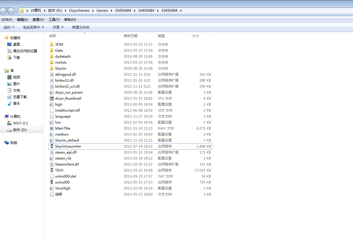353x244 pixels.
Task: Open the 共享 dropdown
Action: (58, 27)
